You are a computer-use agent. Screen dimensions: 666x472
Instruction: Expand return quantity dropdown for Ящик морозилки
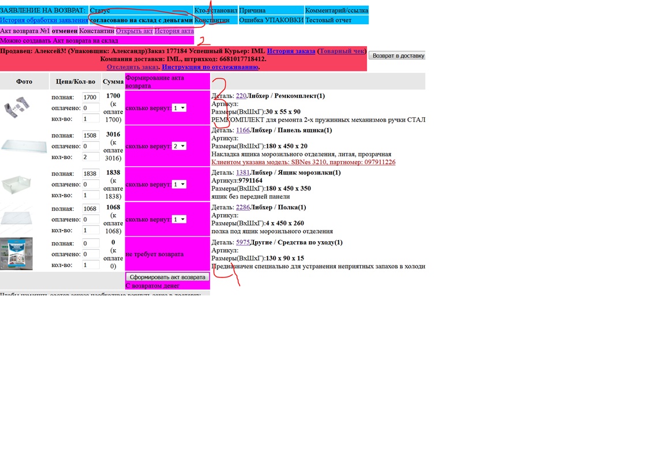pyautogui.click(x=179, y=185)
